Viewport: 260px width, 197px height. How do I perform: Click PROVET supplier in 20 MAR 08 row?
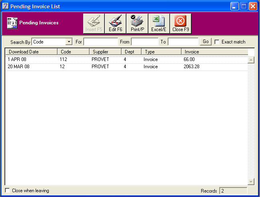(x=100, y=67)
